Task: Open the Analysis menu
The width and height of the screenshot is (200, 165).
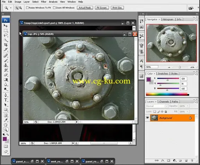Action: click(53, 2)
